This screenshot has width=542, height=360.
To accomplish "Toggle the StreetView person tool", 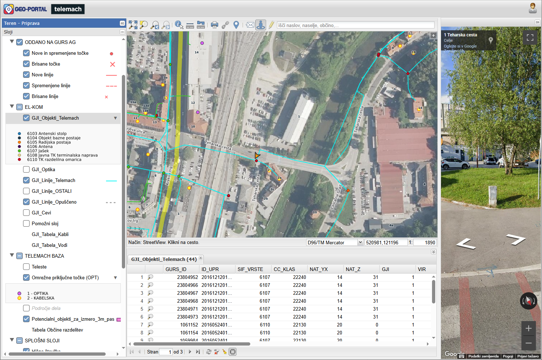I will (260, 25).
